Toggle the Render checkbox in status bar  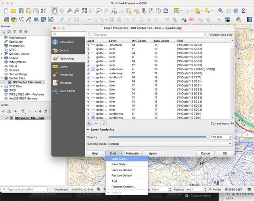point(210,189)
